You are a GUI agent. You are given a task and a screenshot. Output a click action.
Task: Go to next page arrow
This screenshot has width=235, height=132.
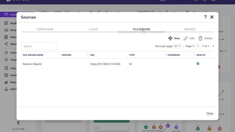tap(203, 46)
